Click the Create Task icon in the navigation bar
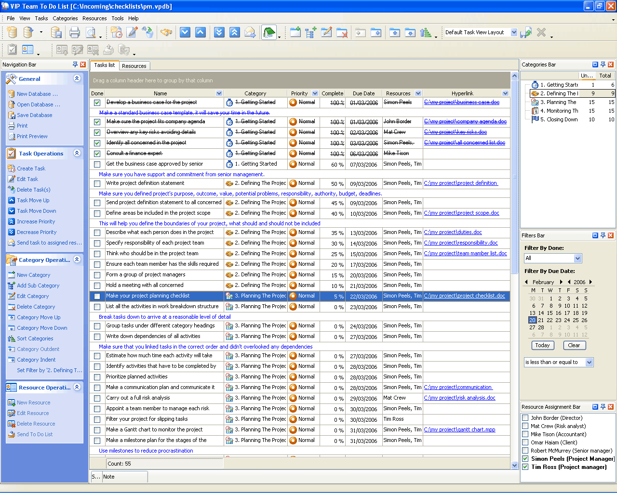 (12, 169)
